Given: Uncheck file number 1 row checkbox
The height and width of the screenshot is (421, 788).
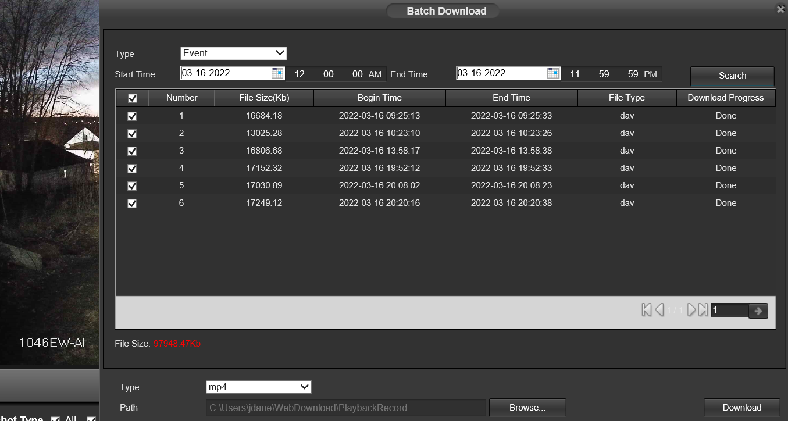Looking at the screenshot, I should tap(132, 116).
